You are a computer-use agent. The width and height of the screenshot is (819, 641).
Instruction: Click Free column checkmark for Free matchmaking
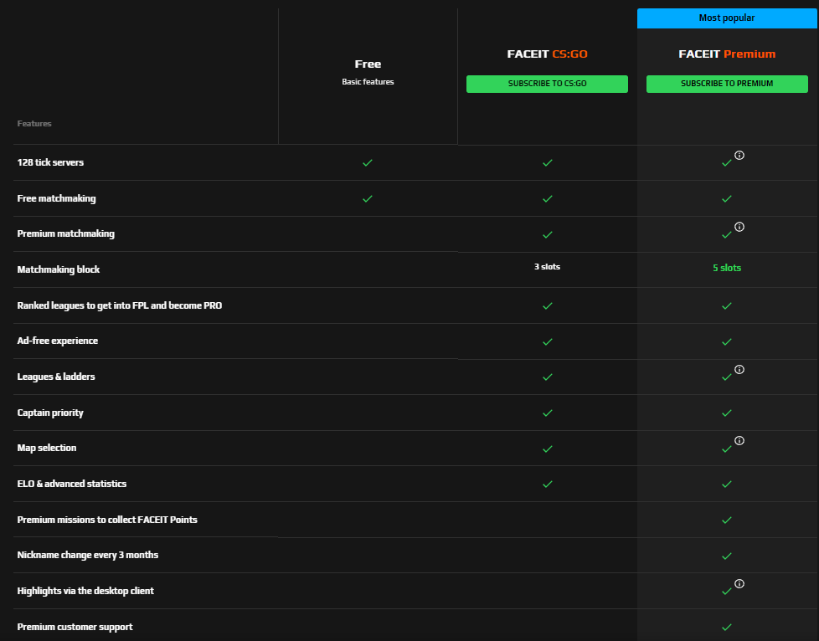[x=367, y=198]
